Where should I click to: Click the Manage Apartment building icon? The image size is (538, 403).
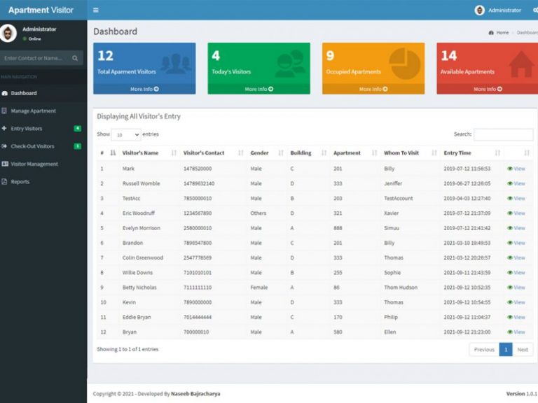5,111
